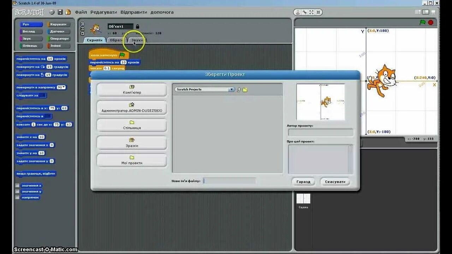Toggle the sprite drag lock icon
This screenshot has height=254, width=452.
(137, 26)
